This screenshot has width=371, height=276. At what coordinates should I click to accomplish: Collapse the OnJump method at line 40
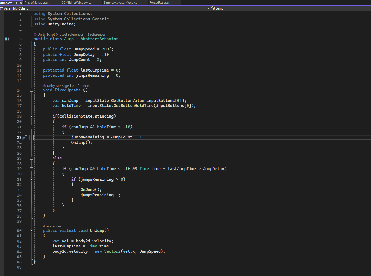(31, 230)
